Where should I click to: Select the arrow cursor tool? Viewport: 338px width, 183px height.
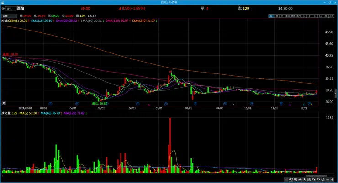304,179
